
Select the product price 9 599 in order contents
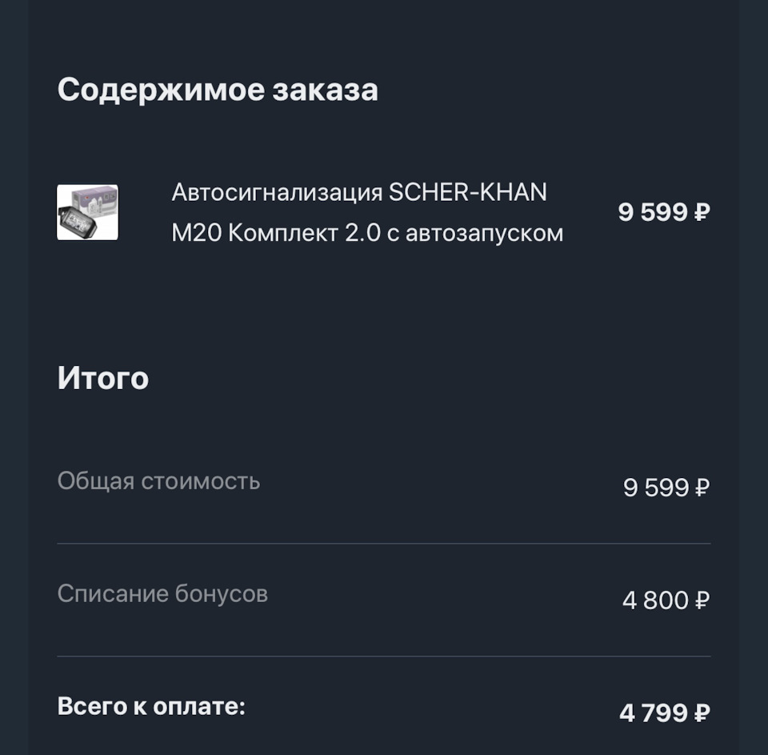pyautogui.click(x=653, y=213)
